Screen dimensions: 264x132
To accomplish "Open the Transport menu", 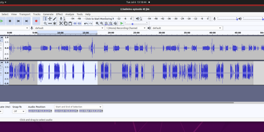I will (x=25, y=14).
